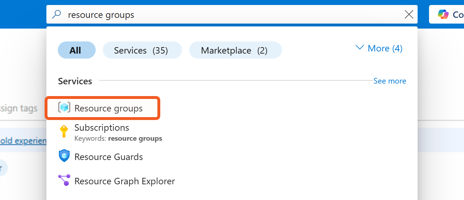The width and height of the screenshot is (464, 200).
Task: Click the Resource groups cube icon
Action: 64,108
